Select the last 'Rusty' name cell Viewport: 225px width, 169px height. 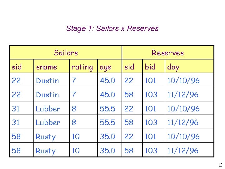[46, 151]
